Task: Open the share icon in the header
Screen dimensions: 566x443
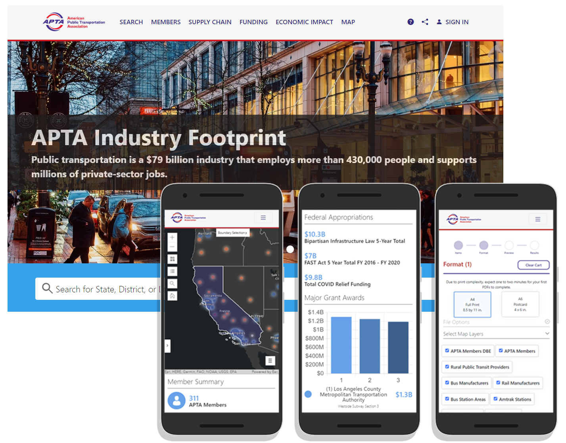Action: tap(425, 22)
